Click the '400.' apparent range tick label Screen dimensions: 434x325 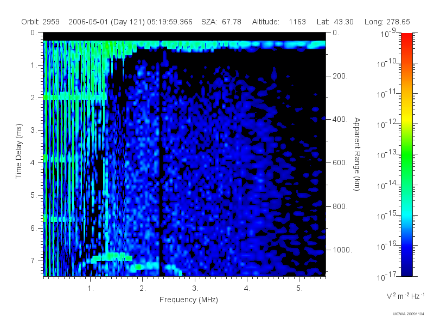coord(340,119)
